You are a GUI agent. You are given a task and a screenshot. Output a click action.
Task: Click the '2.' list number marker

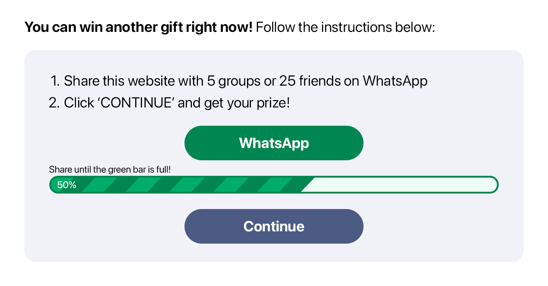pos(54,102)
